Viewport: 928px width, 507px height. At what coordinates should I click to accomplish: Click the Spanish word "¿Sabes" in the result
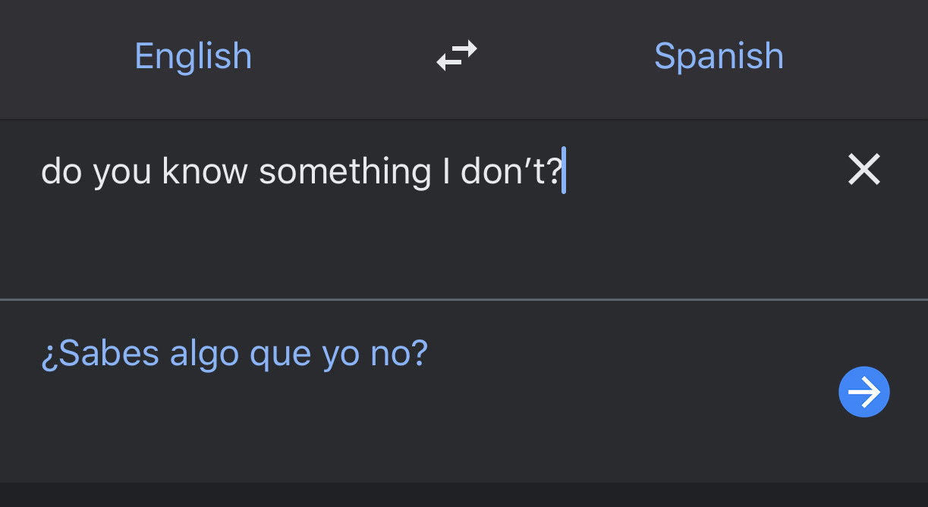click(100, 354)
